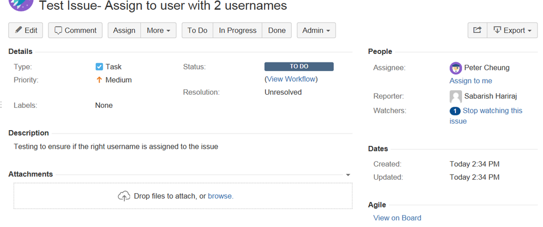
Task: Transition the issue to In Progress
Action: [238, 30]
